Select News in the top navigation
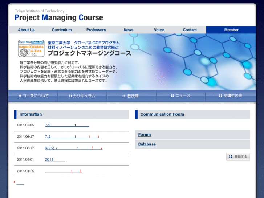The height and width of the screenshot is (198, 264). pos(129,30)
